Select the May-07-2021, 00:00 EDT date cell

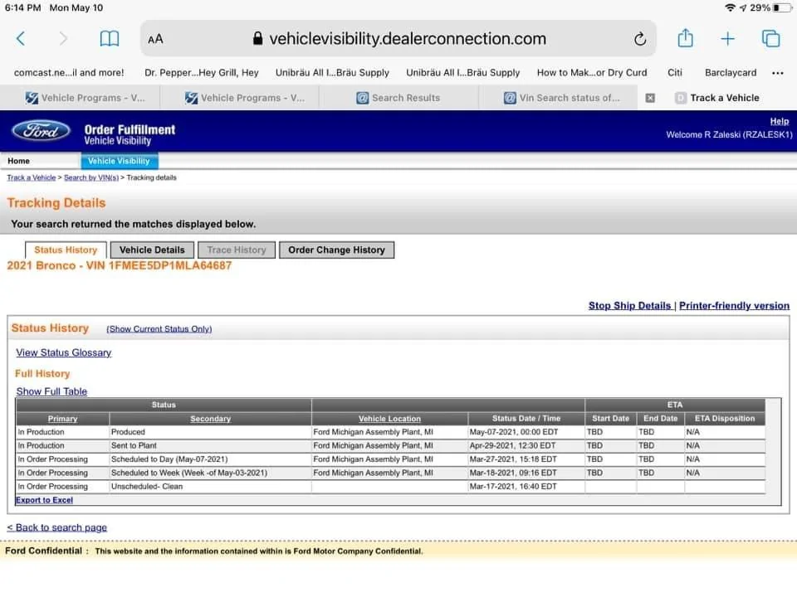pyautogui.click(x=526, y=432)
